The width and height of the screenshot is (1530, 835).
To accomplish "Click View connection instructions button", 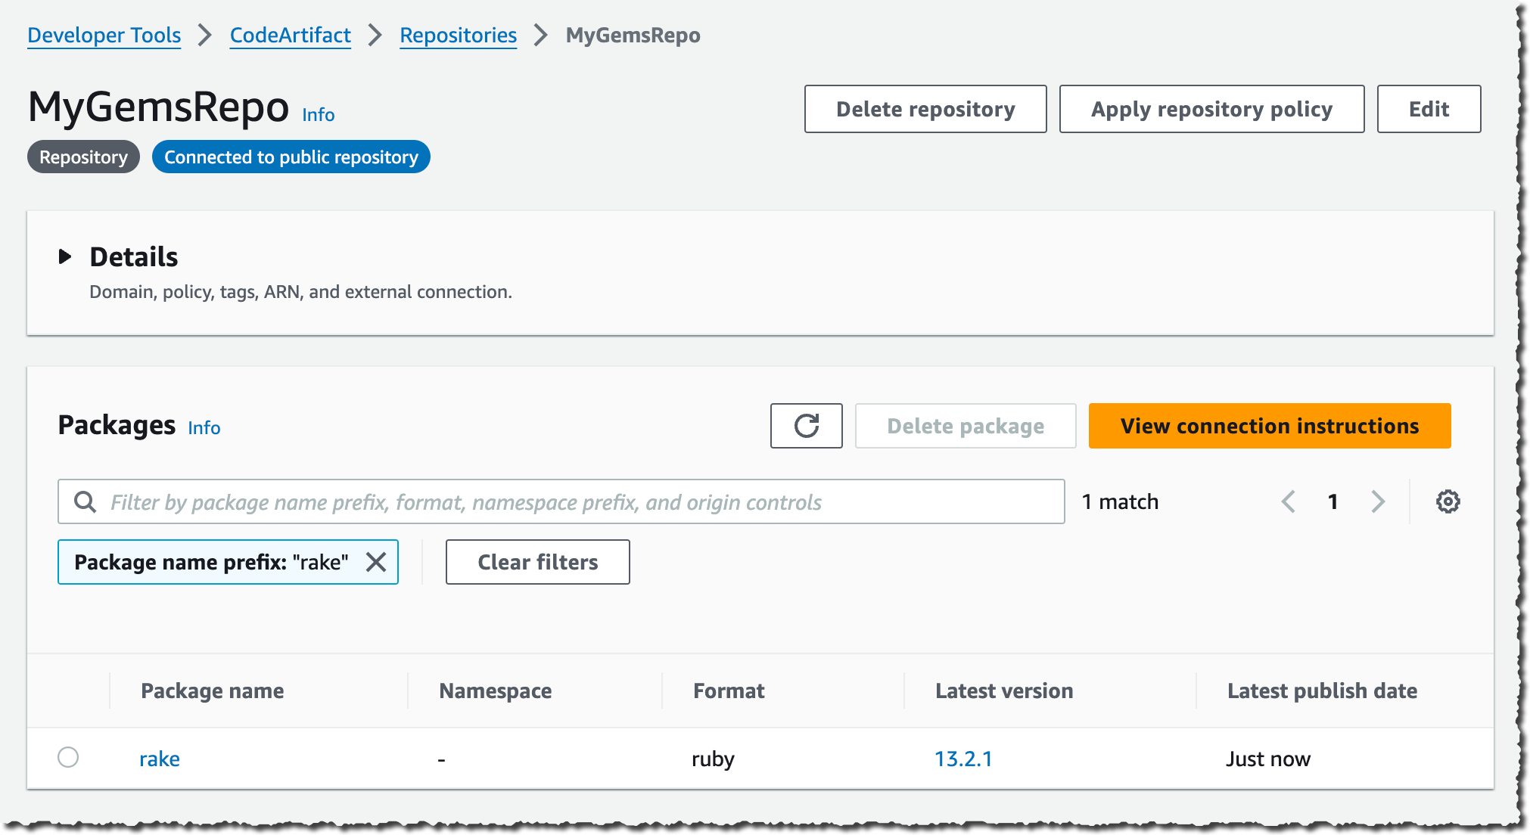I will 1269,426.
